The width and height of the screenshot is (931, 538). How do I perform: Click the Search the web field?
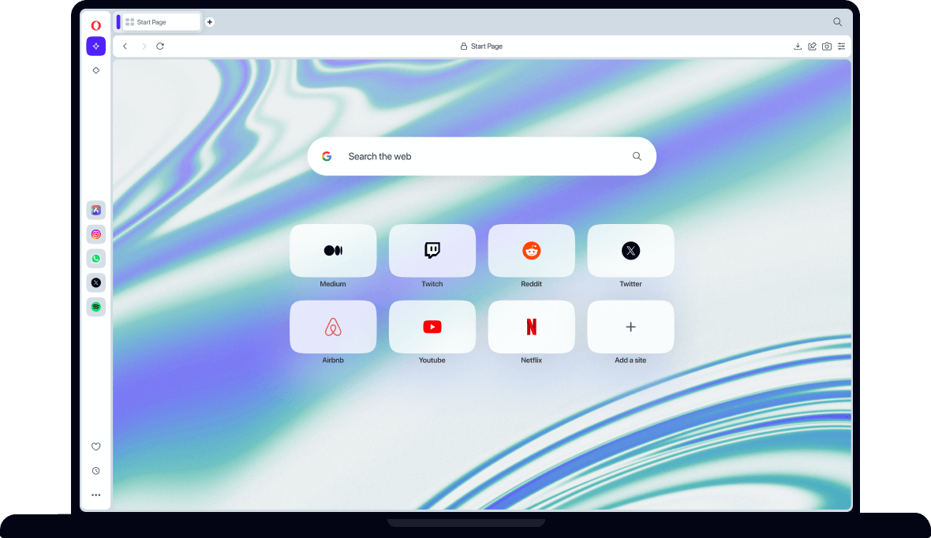tap(481, 156)
